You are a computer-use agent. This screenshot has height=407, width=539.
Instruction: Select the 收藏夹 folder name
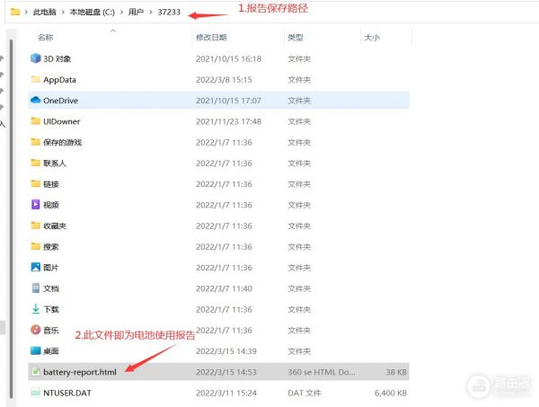click(55, 226)
